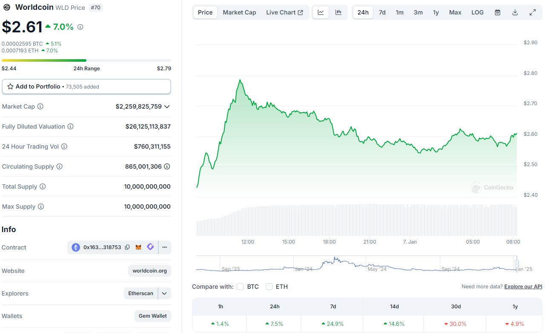Show Total Supply info icon

click(43, 187)
